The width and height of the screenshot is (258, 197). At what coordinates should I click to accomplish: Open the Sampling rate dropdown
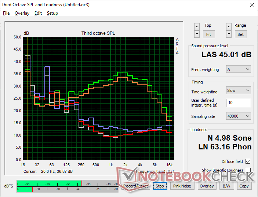tap(238, 116)
